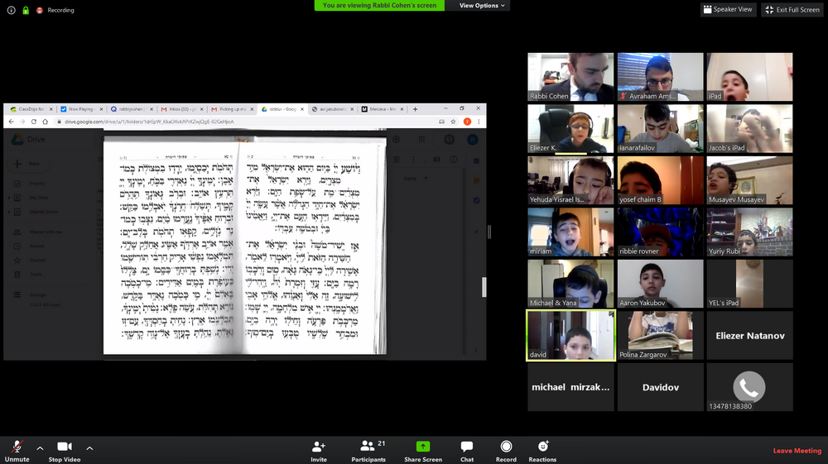This screenshot has height=464, width=828.
Task: Select Aaron Yakubov video tile
Action: pos(660,284)
